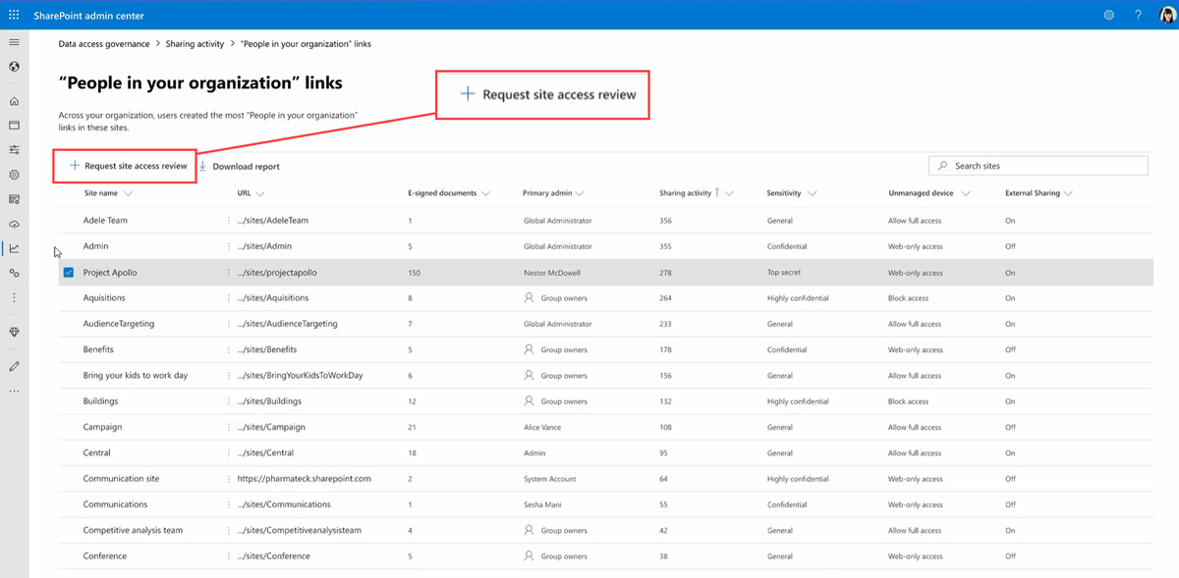Click the help question mark icon
Image resolution: width=1179 pixels, height=578 pixels.
point(1138,15)
